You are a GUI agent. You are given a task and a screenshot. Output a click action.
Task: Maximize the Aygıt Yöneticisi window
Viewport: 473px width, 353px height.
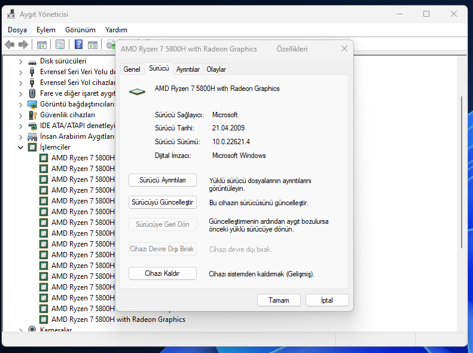[x=426, y=14]
